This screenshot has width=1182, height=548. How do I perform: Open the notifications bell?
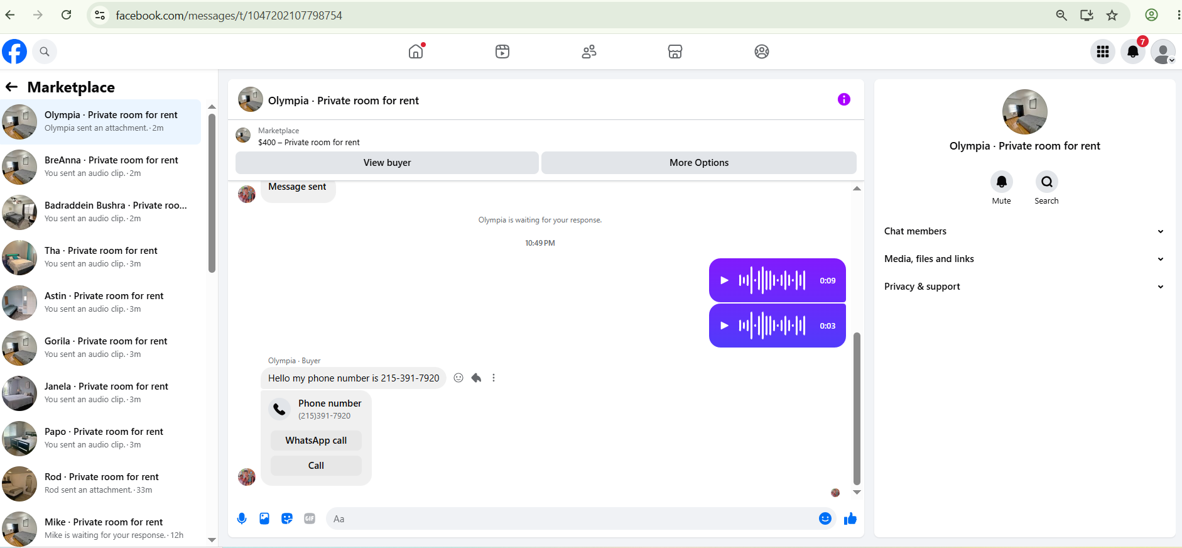[1133, 52]
